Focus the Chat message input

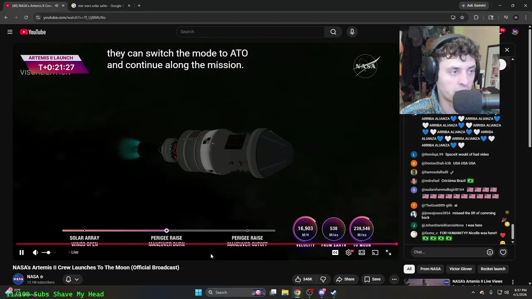point(448,252)
